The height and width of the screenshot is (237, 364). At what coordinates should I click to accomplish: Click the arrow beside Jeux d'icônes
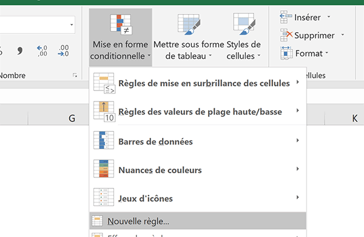click(298, 197)
